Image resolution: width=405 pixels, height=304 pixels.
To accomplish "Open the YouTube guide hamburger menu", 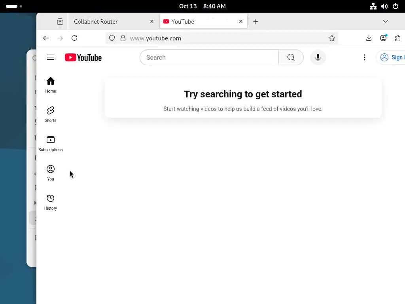I will [51, 57].
